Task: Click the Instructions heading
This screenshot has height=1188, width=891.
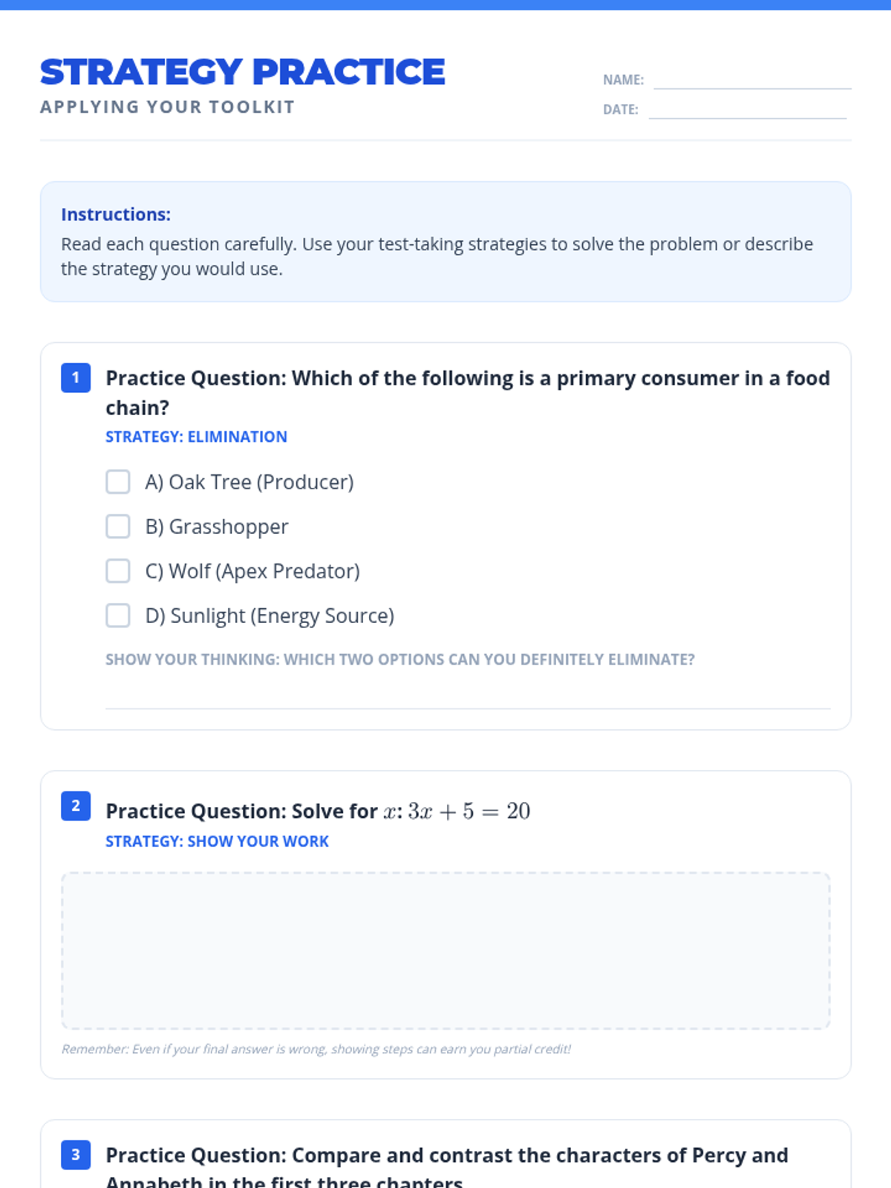Action: (x=116, y=215)
